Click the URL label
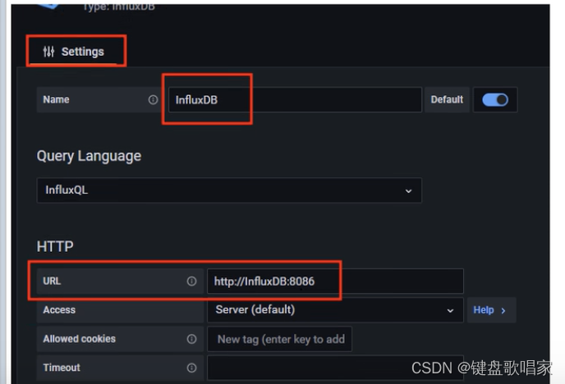This screenshot has height=384, width=565. 52,281
